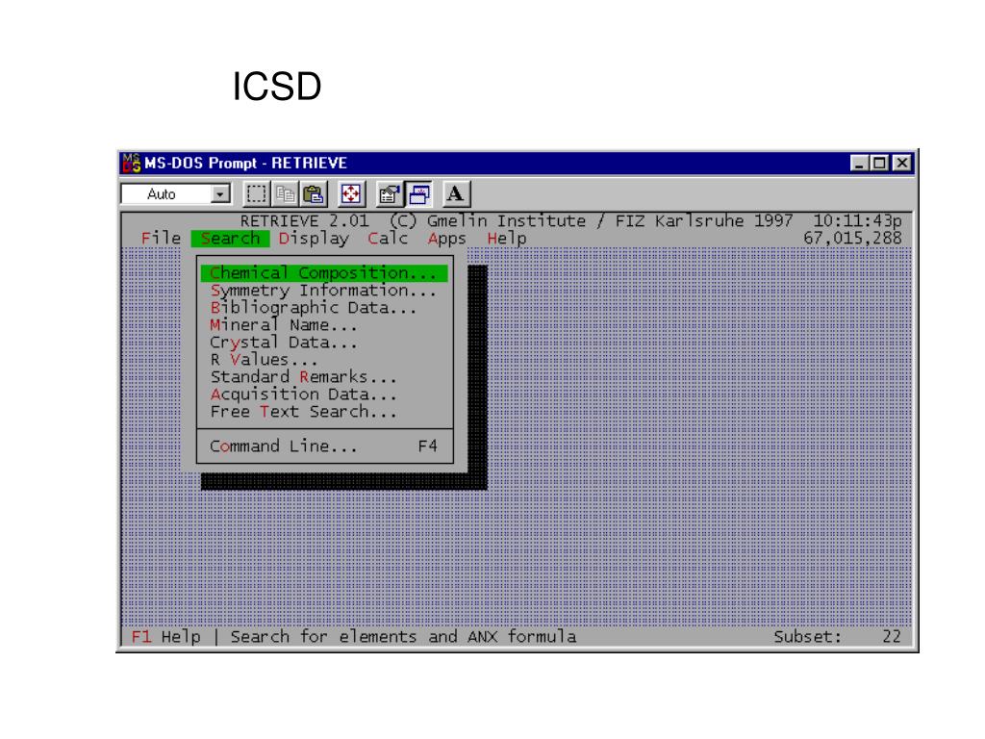Click the Mark selection toolbar icon
This screenshot has height=739, width=985.
pos(256,194)
